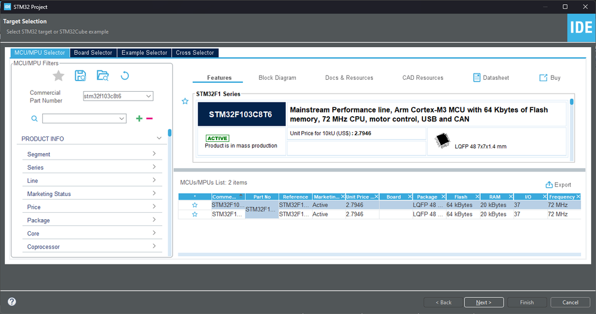Expand the Marketing Status filter
596x314 pixels.
[x=154, y=193]
